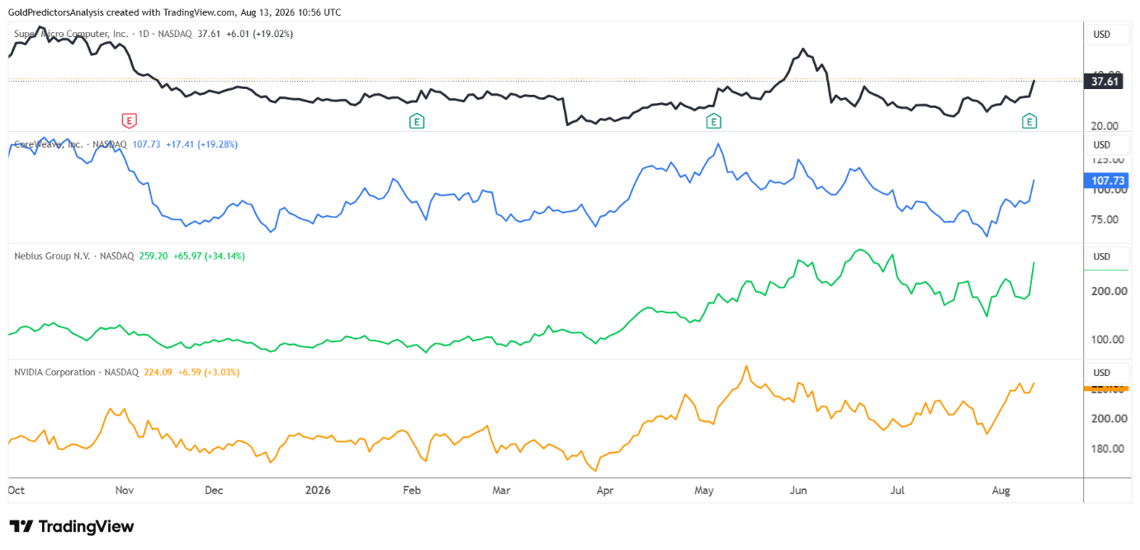Click the green earnings E marker near May
Viewport: 1140px width, 550px height.
pos(713,121)
